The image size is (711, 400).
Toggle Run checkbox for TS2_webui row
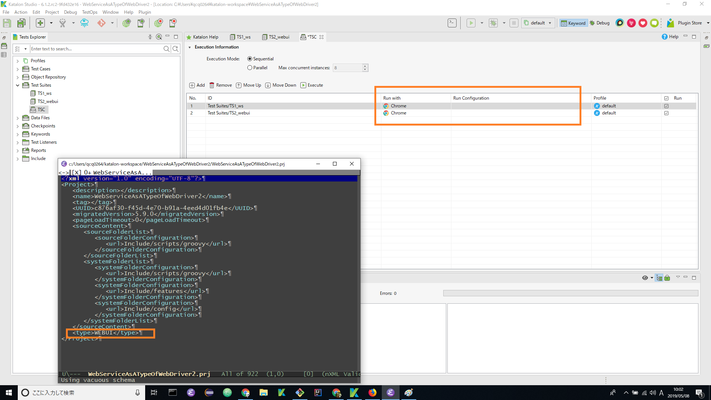pos(667,113)
